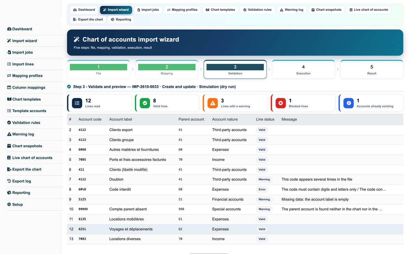The width and height of the screenshot is (411, 254).
Task: Click account code 7083 cell
Action: point(82,239)
